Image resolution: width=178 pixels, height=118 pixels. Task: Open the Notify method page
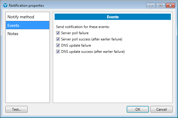point(21,17)
